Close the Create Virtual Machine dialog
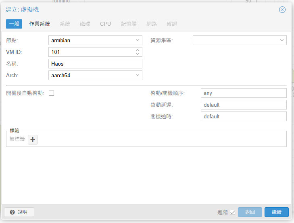This screenshot has width=294, height=223. [x=282, y=10]
